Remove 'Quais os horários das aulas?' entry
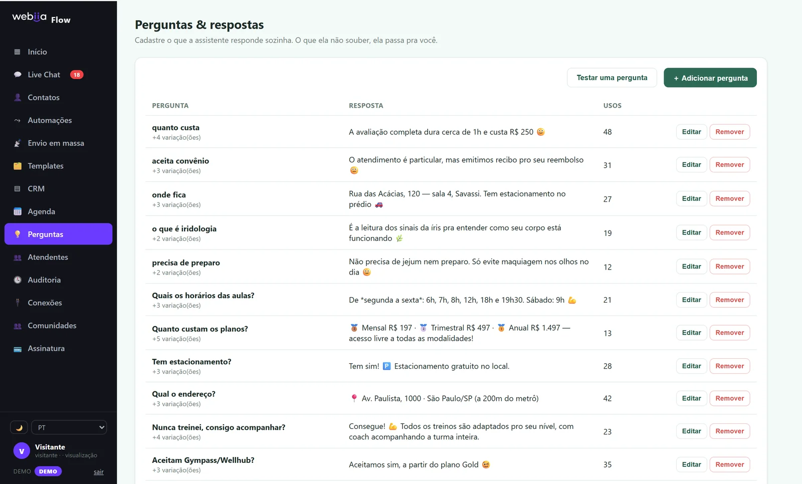 [730, 300]
